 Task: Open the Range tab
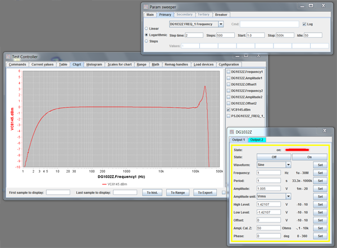[142, 65]
